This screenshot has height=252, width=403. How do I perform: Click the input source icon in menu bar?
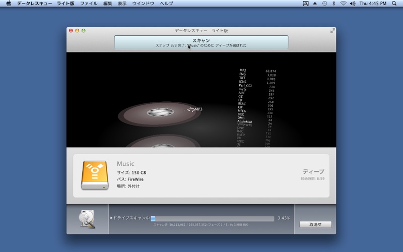click(305, 4)
